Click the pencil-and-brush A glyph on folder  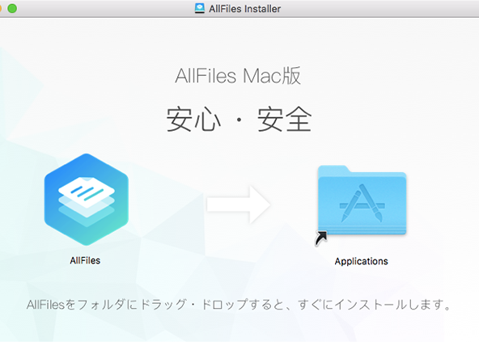coord(362,203)
